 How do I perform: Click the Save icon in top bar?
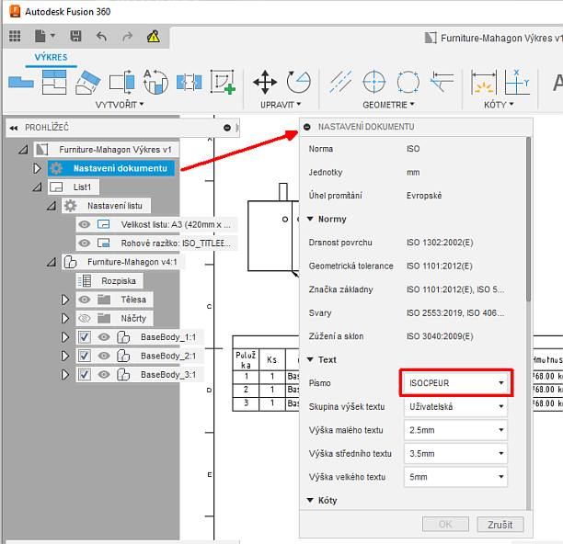click(x=75, y=37)
